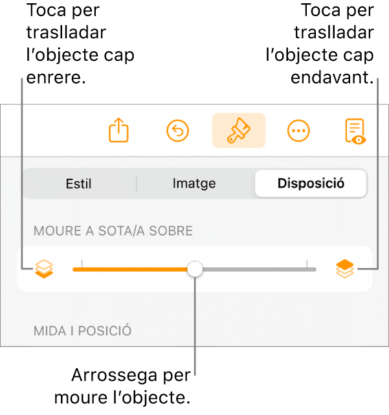The image size is (389, 415).
Task: Switch to the Imatge tab
Action: click(x=195, y=184)
